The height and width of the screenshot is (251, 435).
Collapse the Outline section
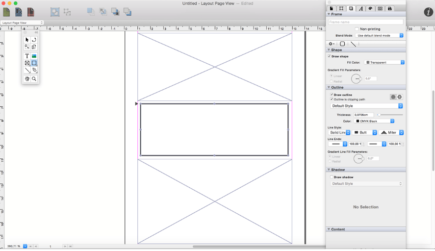[x=329, y=87]
